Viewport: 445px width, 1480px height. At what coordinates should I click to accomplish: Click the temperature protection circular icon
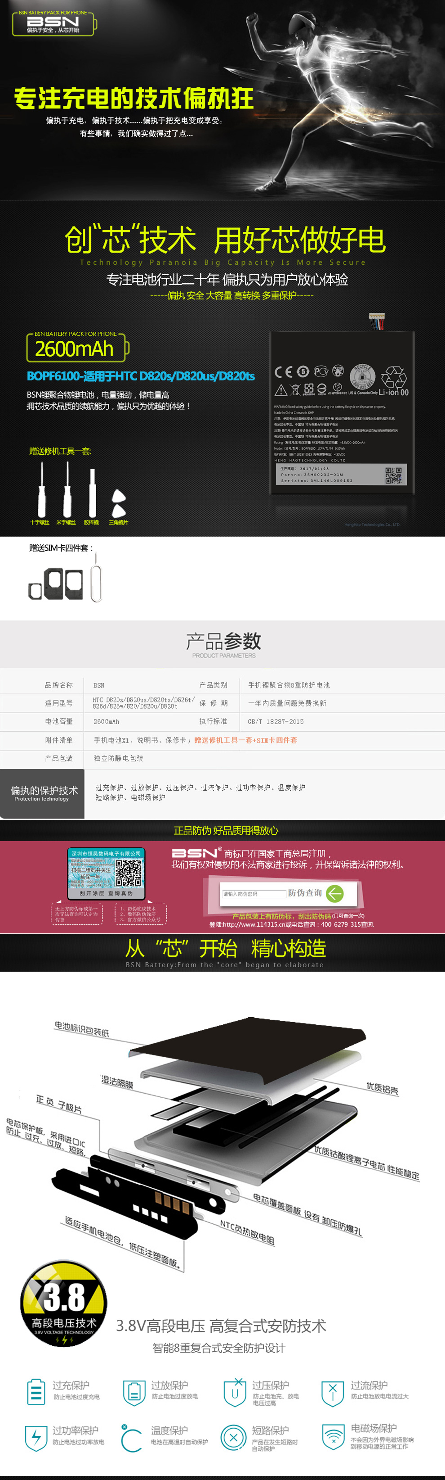pos(131,1438)
